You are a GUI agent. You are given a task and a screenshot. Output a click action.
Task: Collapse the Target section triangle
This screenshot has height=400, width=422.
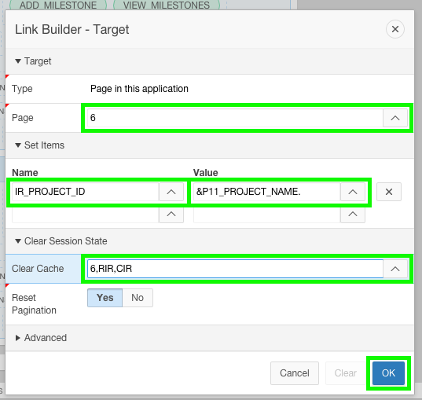coord(18,61)
